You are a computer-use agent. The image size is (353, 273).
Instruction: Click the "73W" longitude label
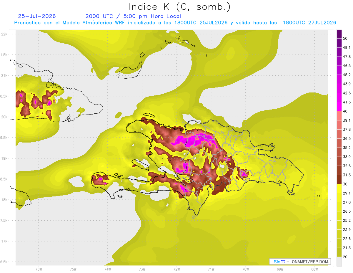142,269
